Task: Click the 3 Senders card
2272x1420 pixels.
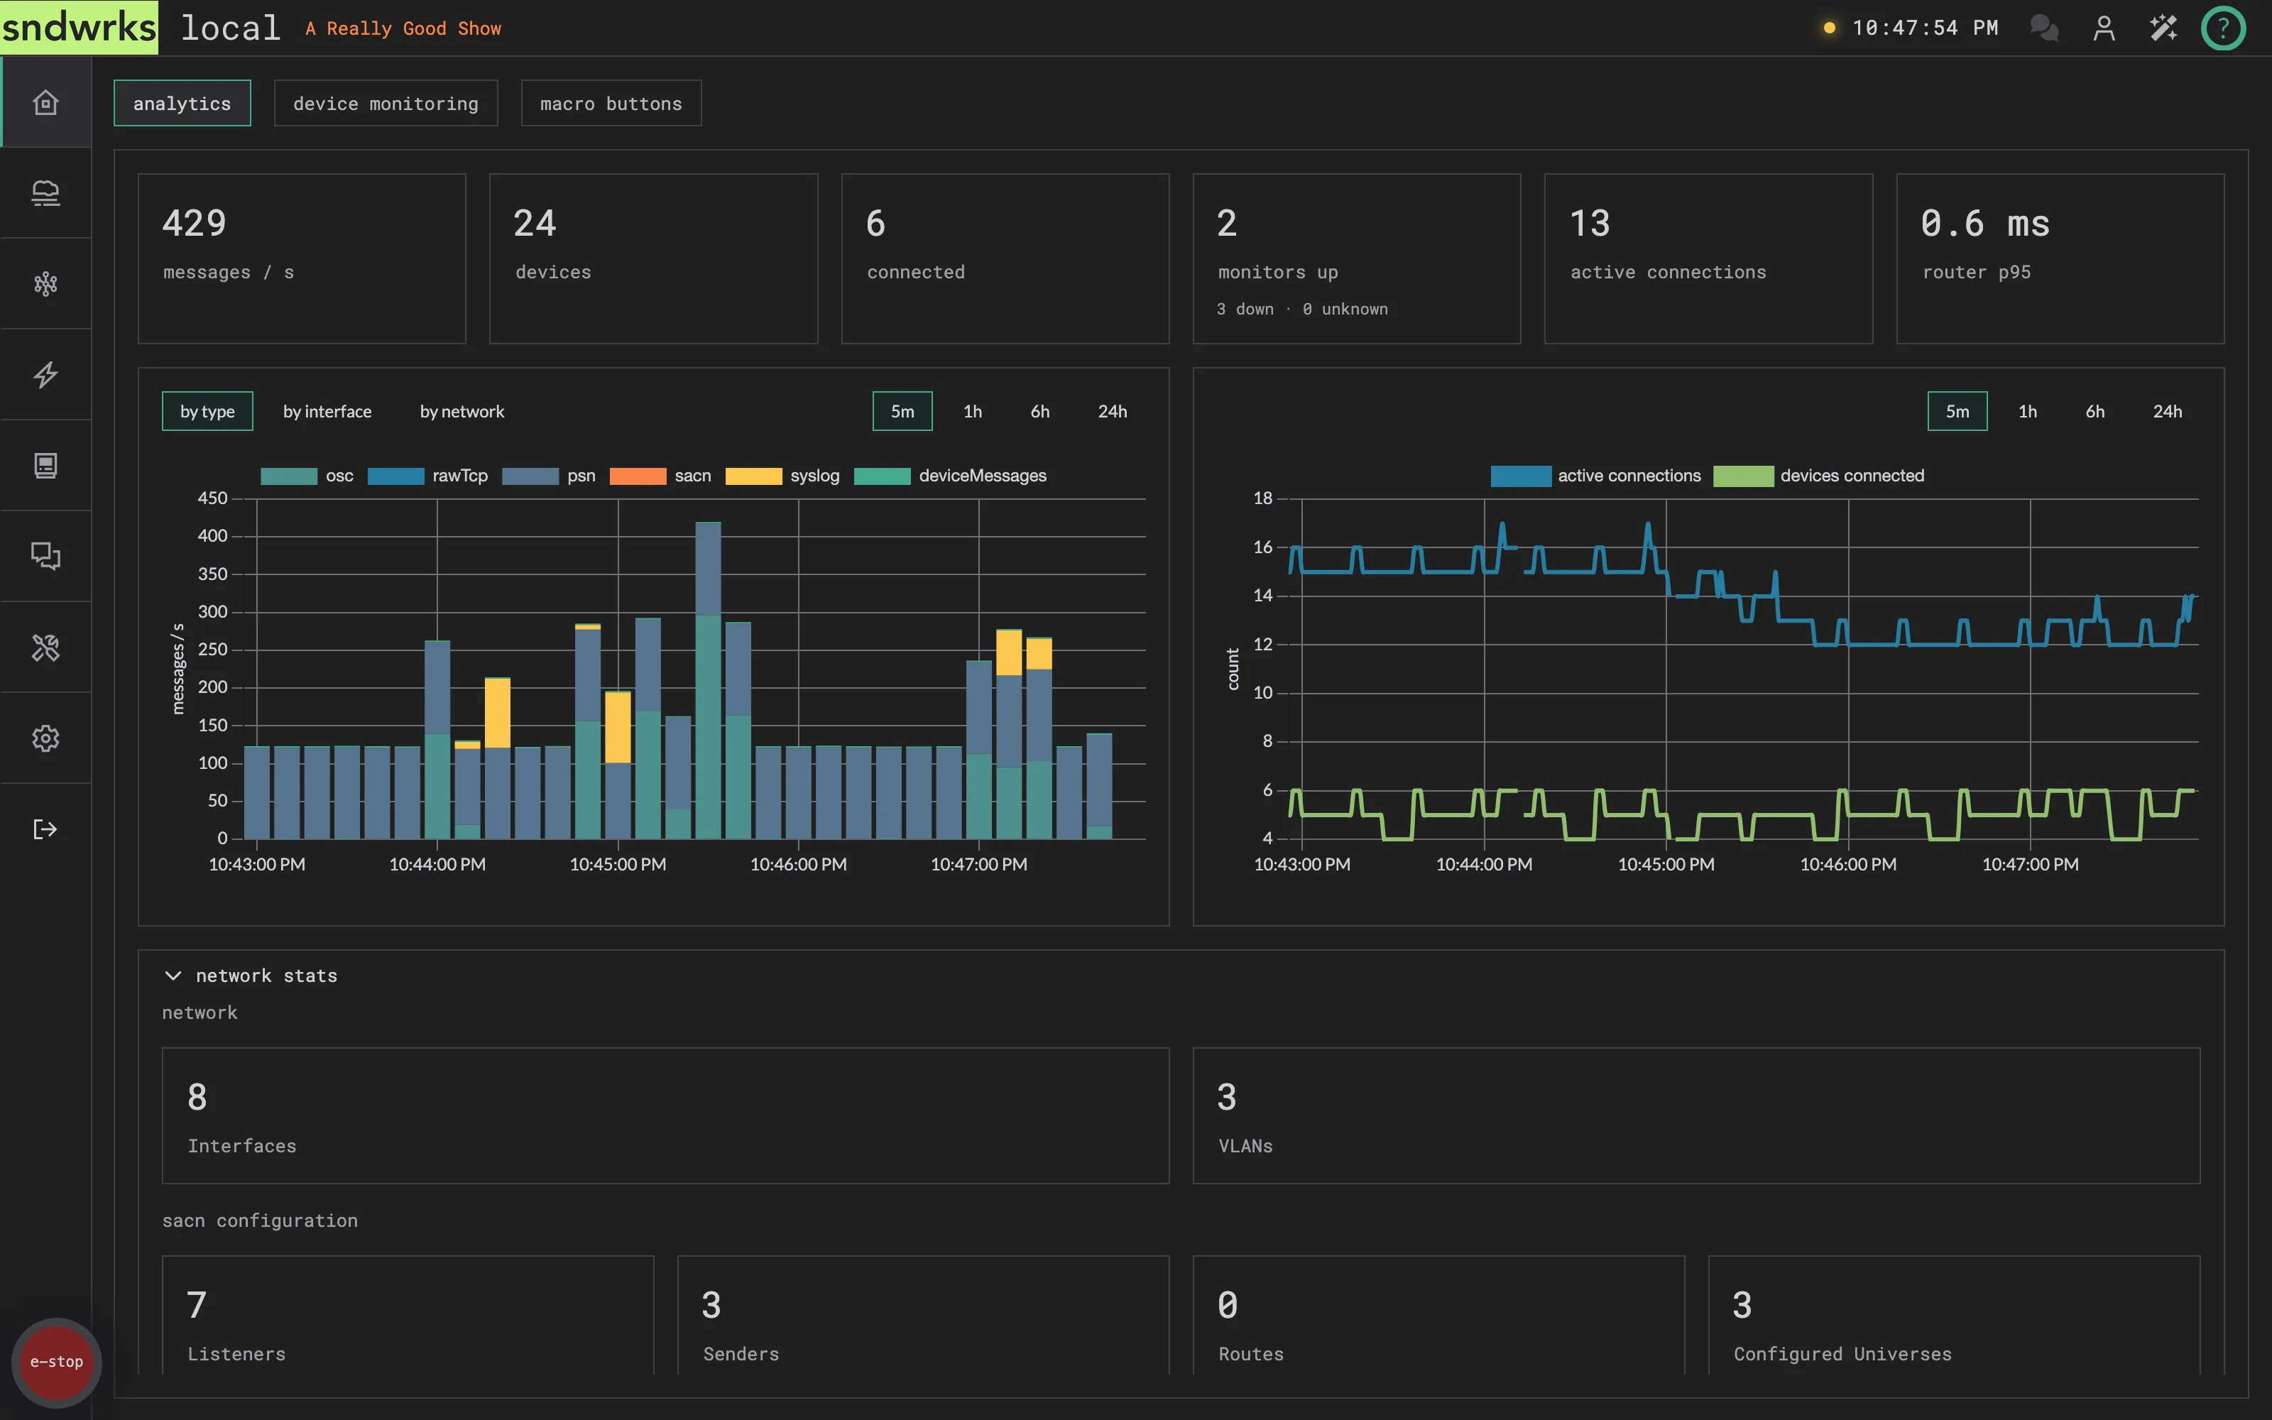Action: [923, 1316]
